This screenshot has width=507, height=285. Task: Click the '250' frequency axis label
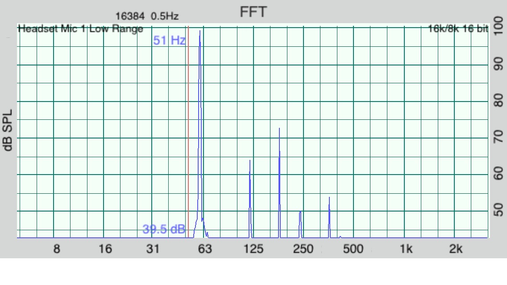click(303, 249)
